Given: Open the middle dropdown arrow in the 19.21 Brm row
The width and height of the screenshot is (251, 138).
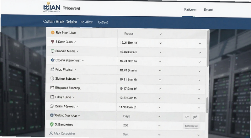Looking at the screenshot, I should click(x=160, y=43).
